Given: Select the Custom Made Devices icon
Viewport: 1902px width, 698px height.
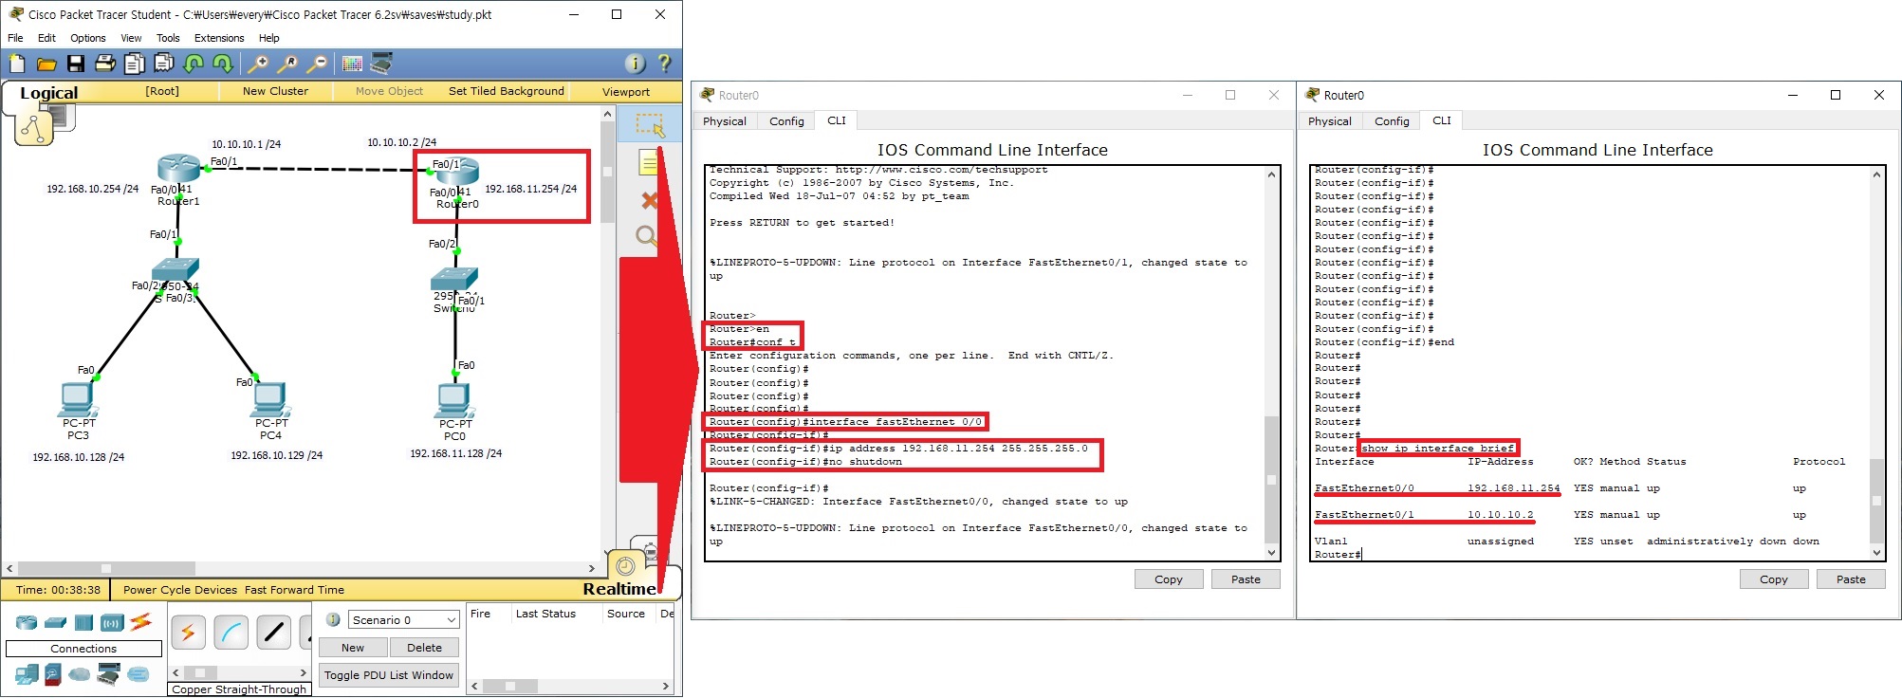Looking at the screenshot, I should tap(109, 674).
